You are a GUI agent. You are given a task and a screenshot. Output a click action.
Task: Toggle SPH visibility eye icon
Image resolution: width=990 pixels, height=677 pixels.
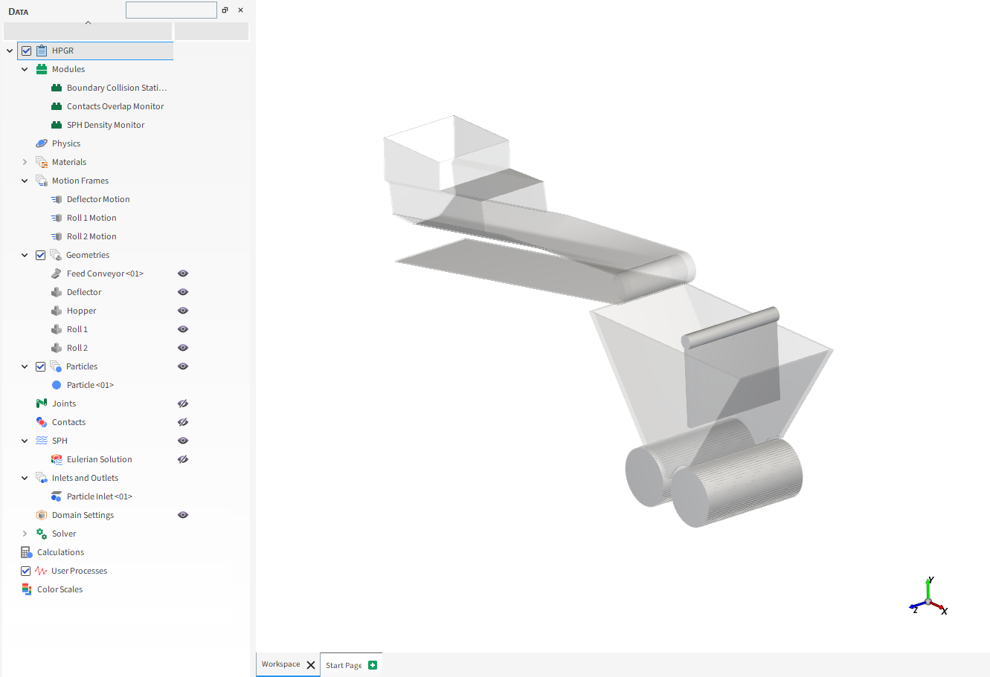click(183, 441)
